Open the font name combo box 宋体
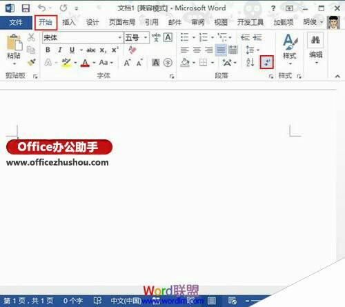The height and width of the screenshot is (307, 345). (x=83, y=37)
